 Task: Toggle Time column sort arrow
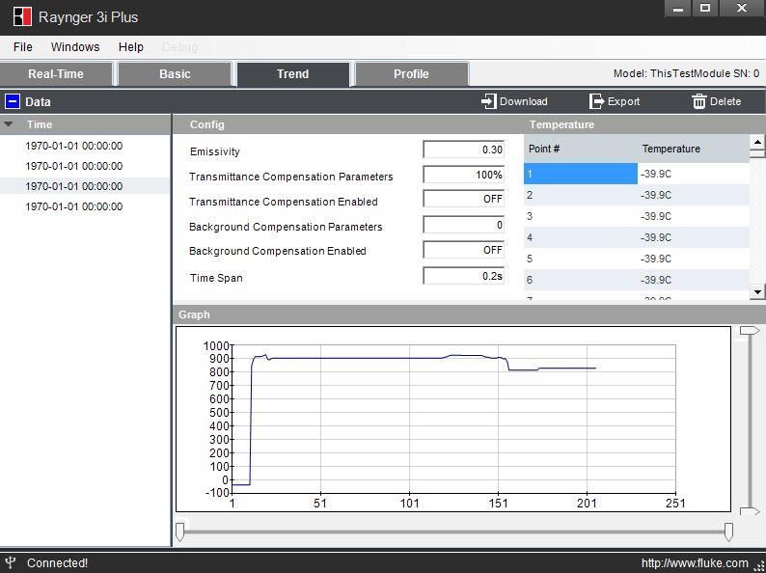pos(9,124)
